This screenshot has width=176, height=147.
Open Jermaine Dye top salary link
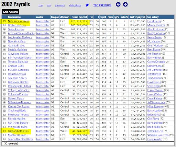pos(155,131)
